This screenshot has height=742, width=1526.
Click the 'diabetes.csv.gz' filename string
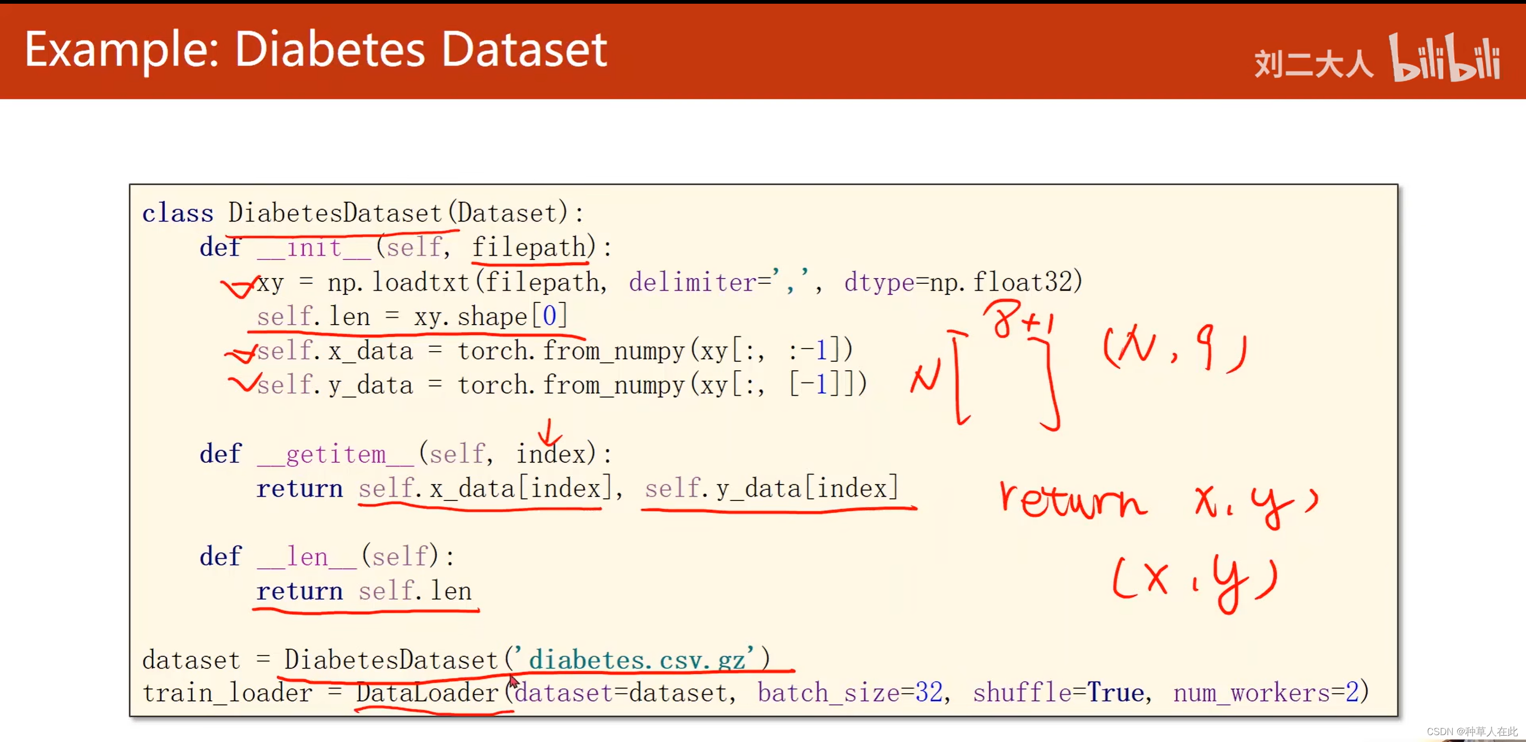point(636,660)
